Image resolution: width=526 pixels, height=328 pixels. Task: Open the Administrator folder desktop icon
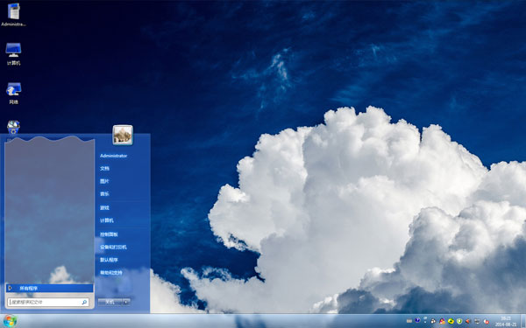click(13, 15)
